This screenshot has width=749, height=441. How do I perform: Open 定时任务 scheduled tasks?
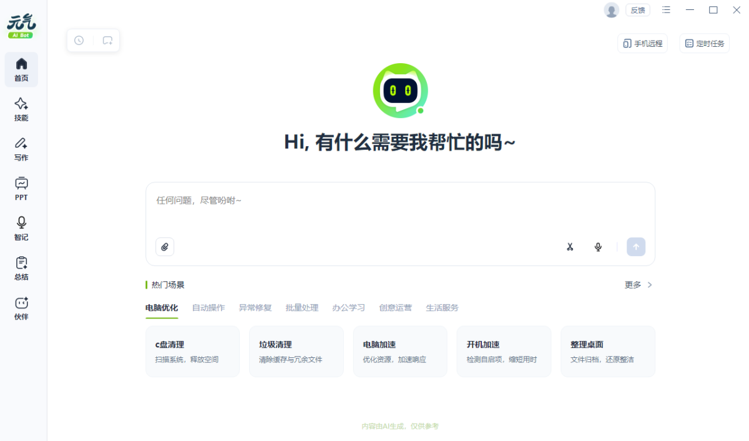point(704,44)
